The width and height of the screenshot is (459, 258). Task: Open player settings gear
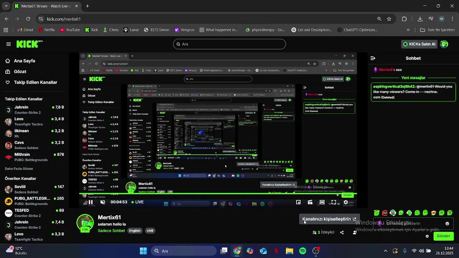346,202
